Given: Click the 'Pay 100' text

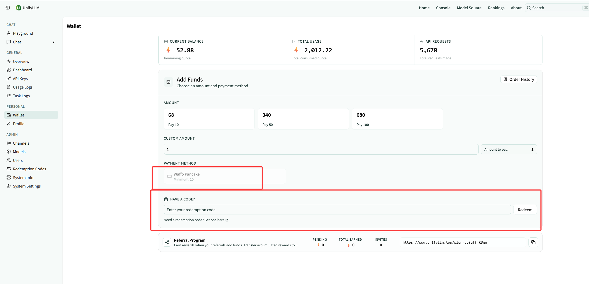Looking at the screenshot, I should (x=363, y=125).
